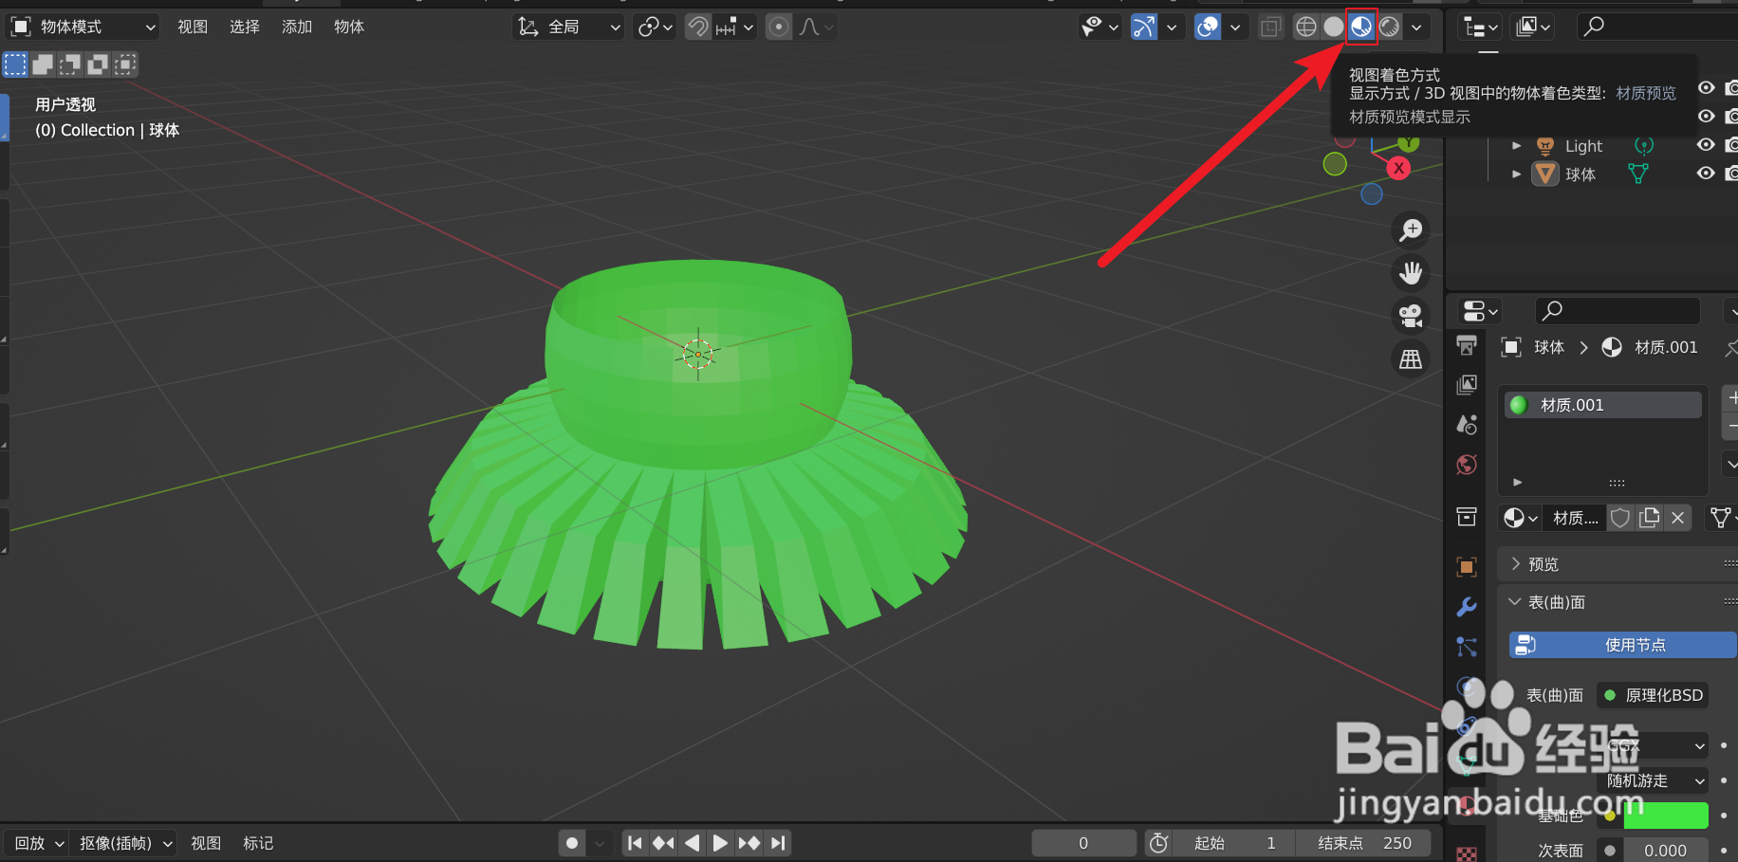This screenshot has width=1738, height=862.
Task: Hide Light object in viewport
Action: pos(1706,145)
